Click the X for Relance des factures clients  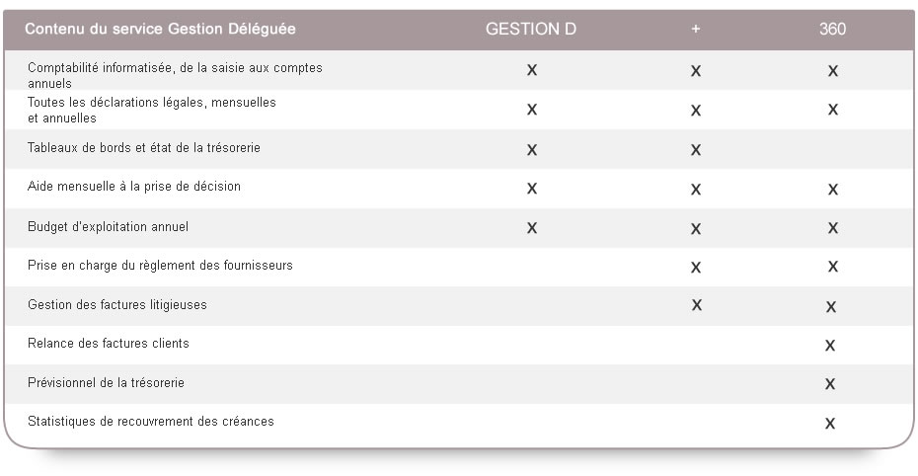tap(829, 346)
